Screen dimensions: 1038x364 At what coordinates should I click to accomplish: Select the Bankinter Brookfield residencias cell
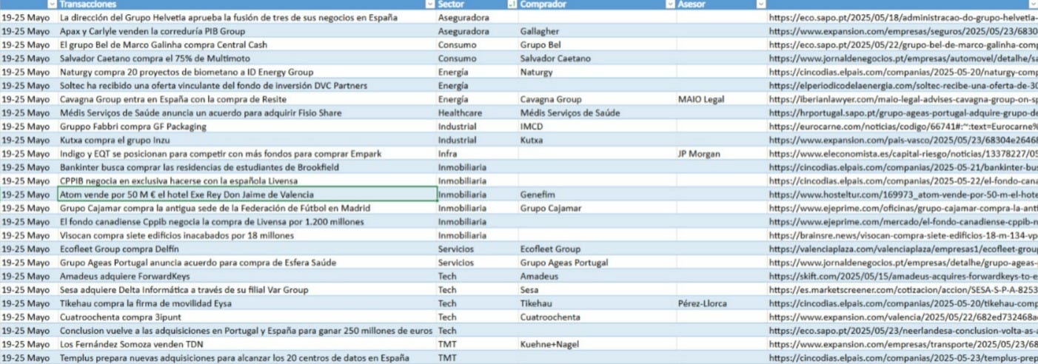click(247, 167)
